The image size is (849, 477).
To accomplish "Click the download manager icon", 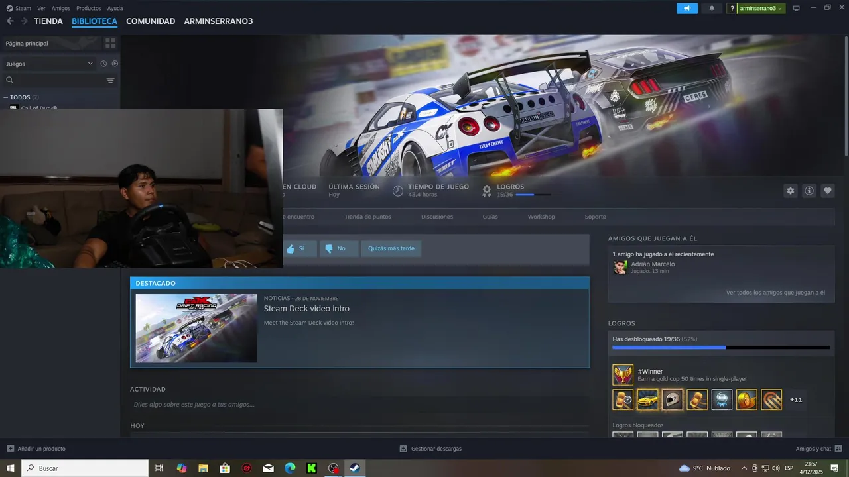I will pos(403,449).
